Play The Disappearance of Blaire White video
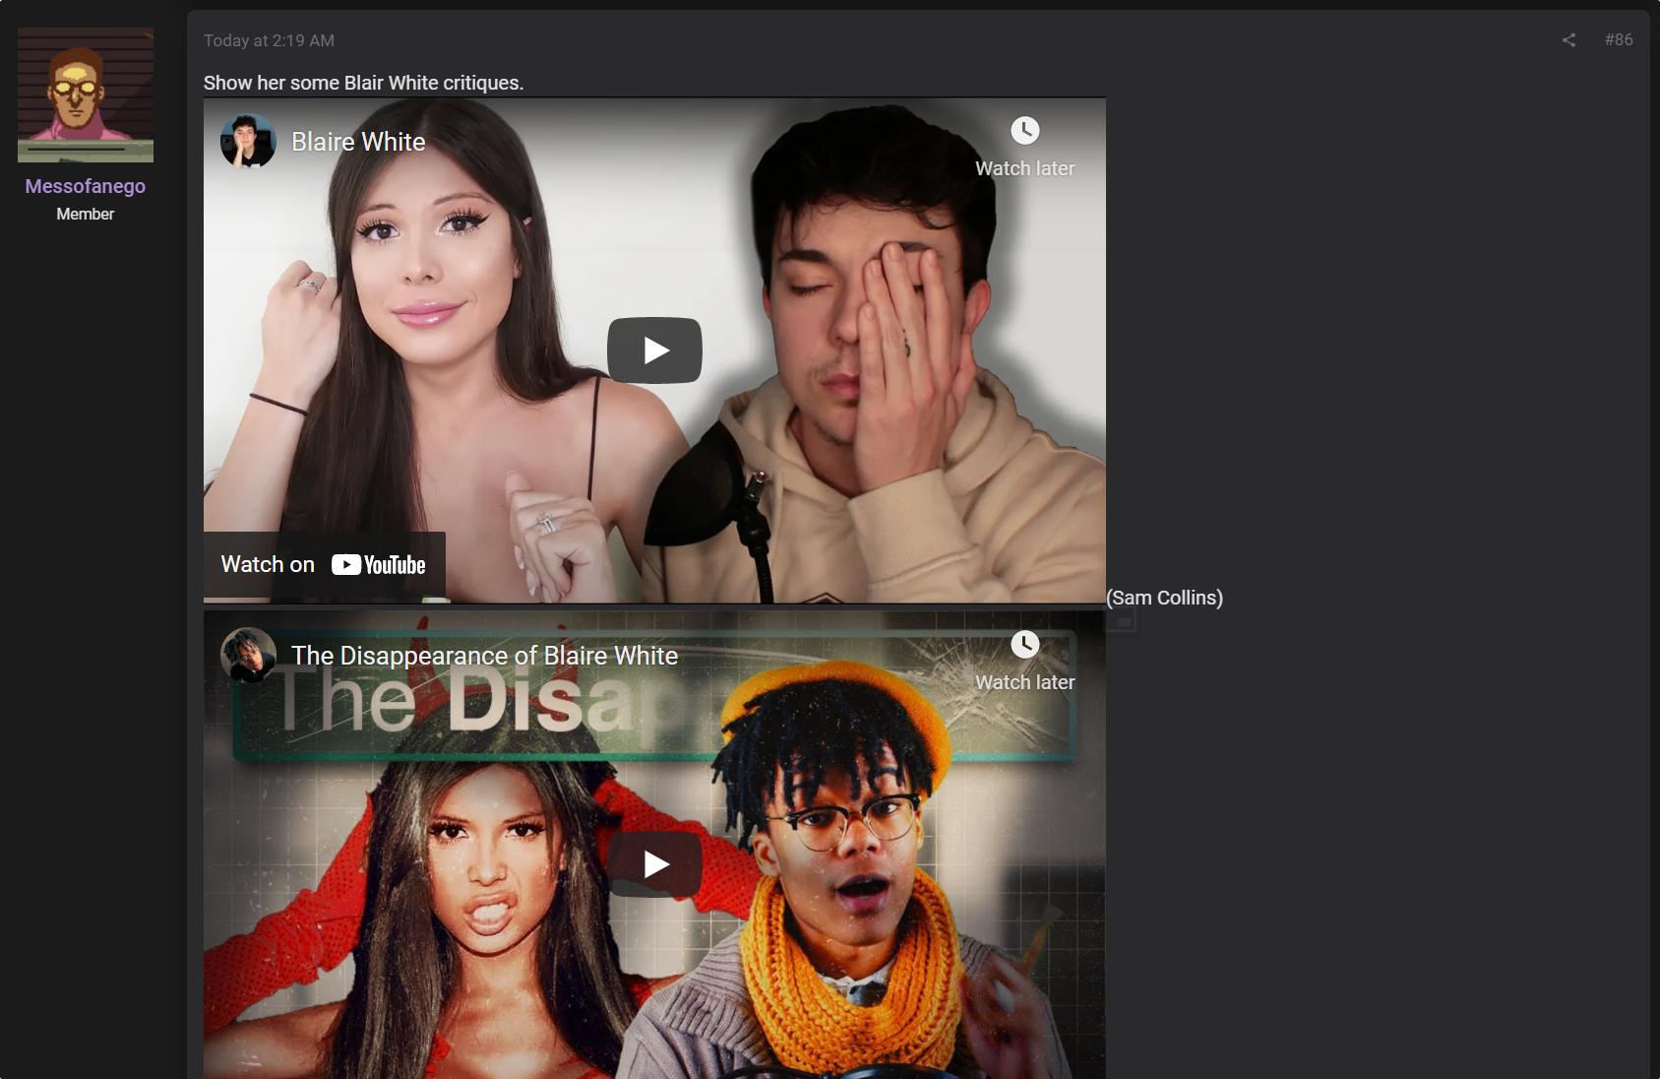 (x=654, y=864)
